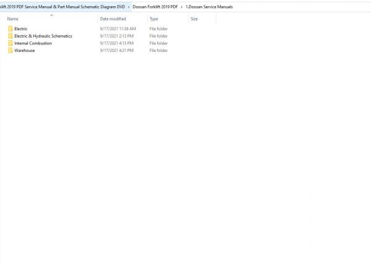Click File folder type in Warehouse row
This screenshot has width=371, height=266.
(x=158, y=50)
